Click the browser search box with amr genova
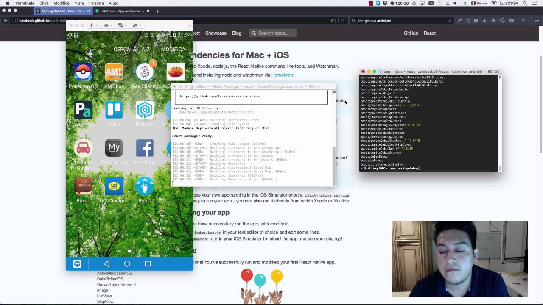This screenshot has height=305, width=543. (402, 20)
